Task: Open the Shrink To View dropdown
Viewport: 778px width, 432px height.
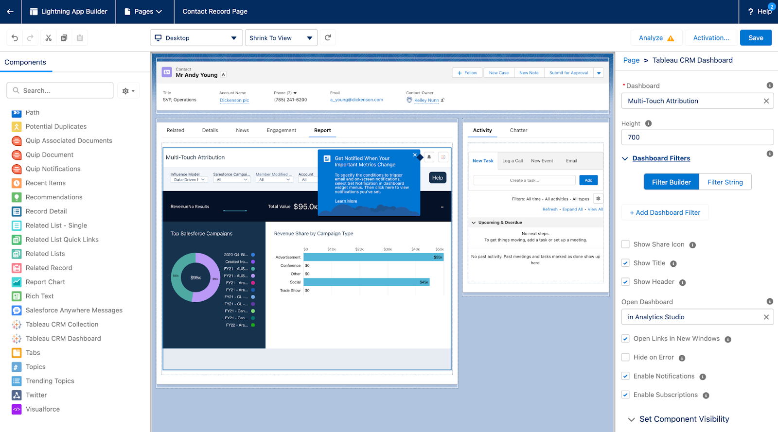Action: pos(281,38)
